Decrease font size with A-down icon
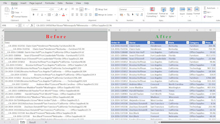The width and height of the screenshot is (220, 124). pos(66,9)
